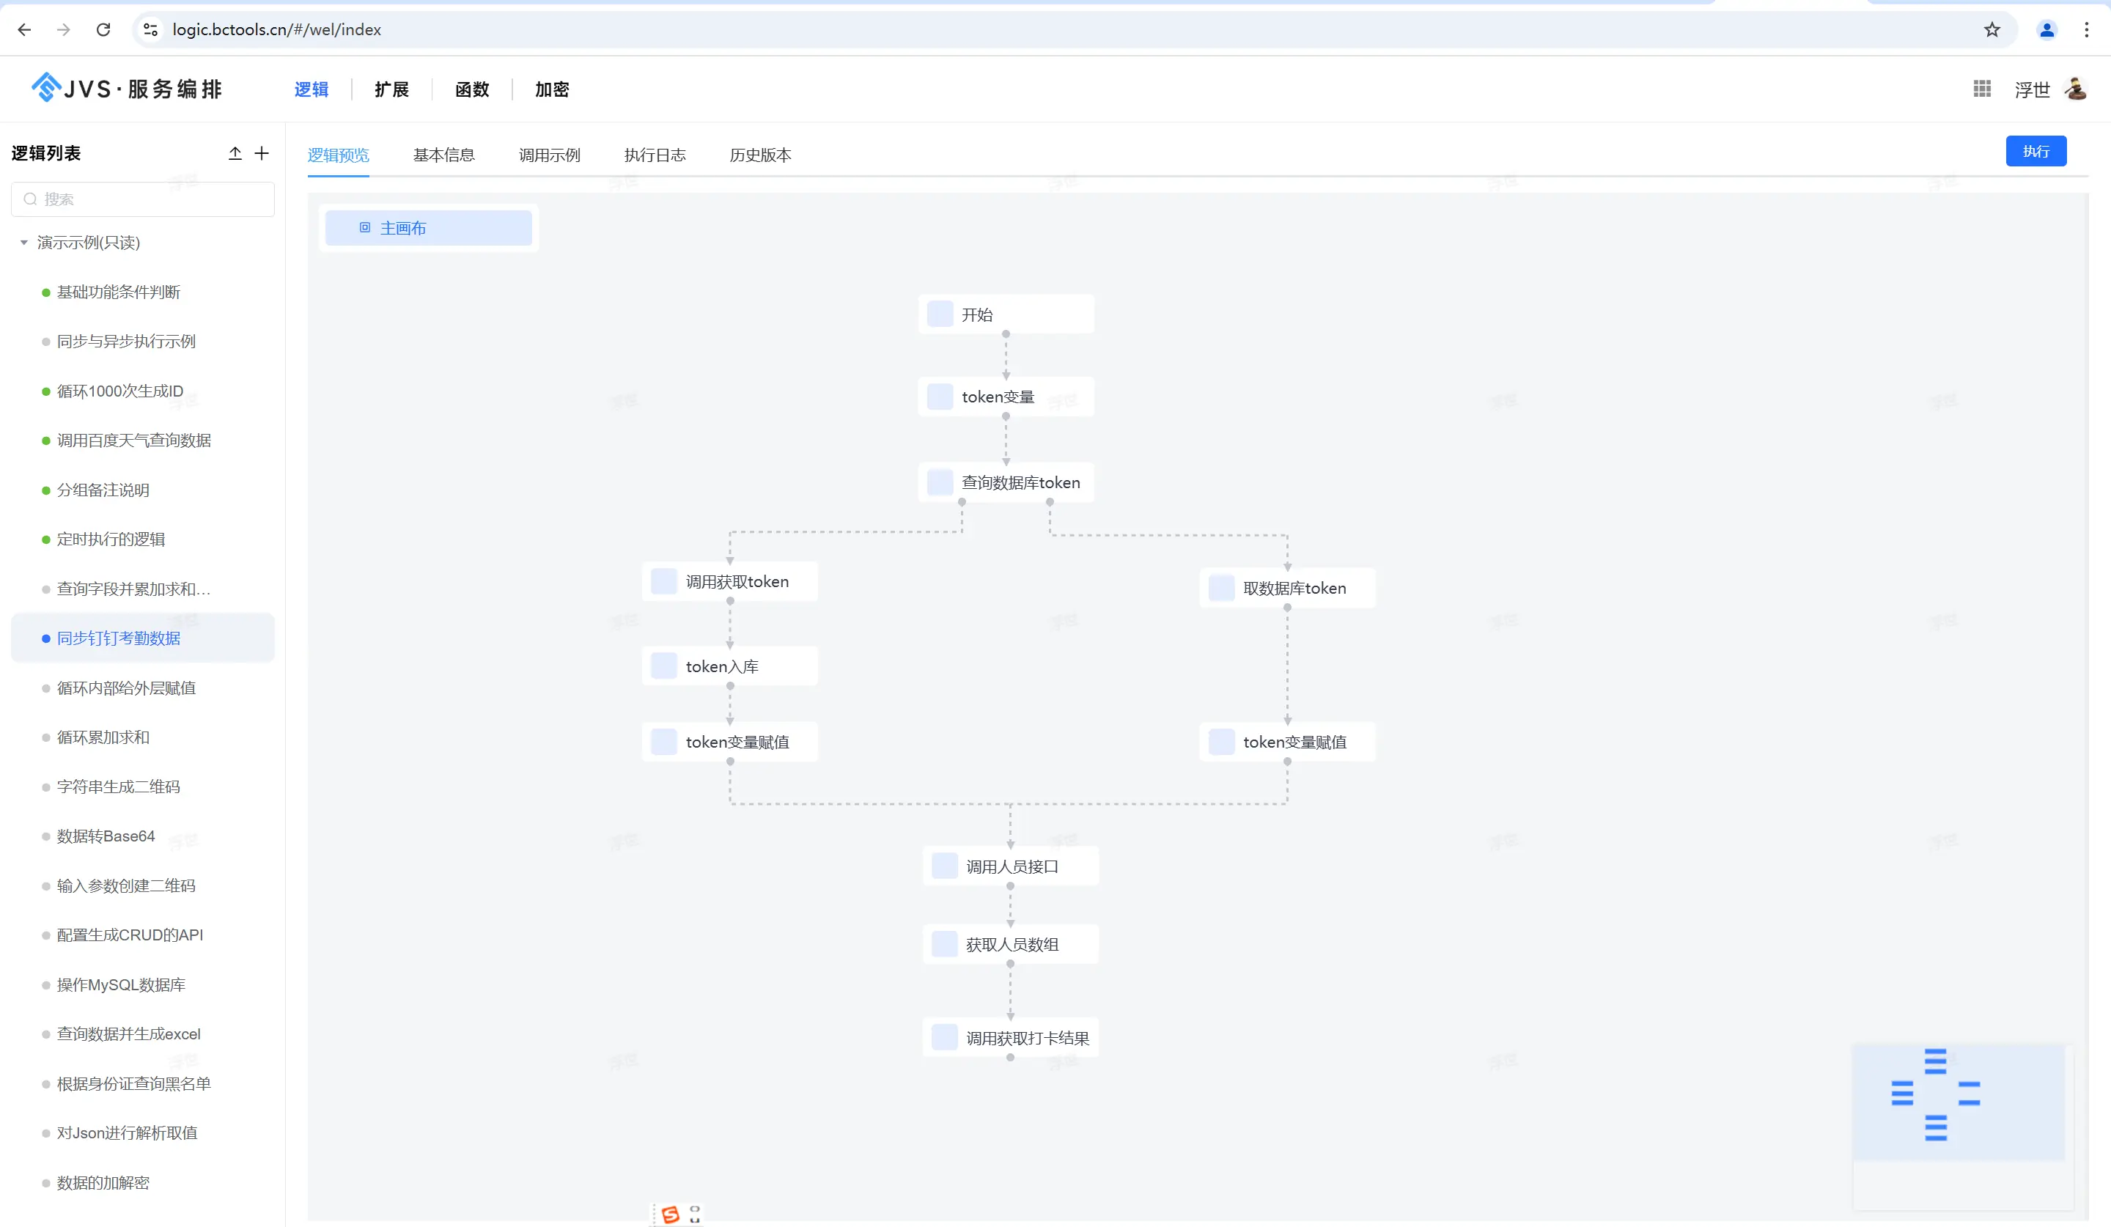Open the 循环1000次生成ID logic item

(119, 391)
